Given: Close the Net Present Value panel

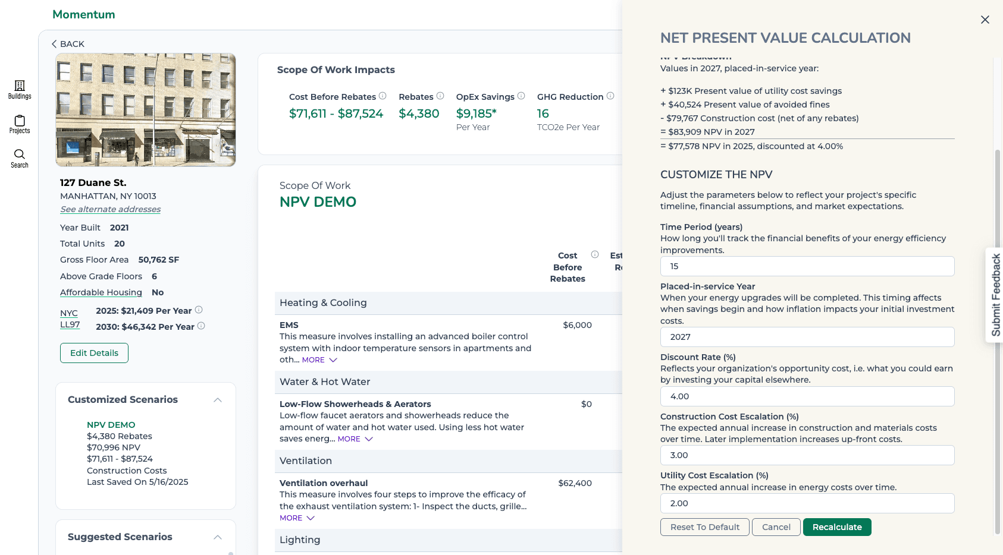Looking at the screenshot, I should (x=985, y=20).
